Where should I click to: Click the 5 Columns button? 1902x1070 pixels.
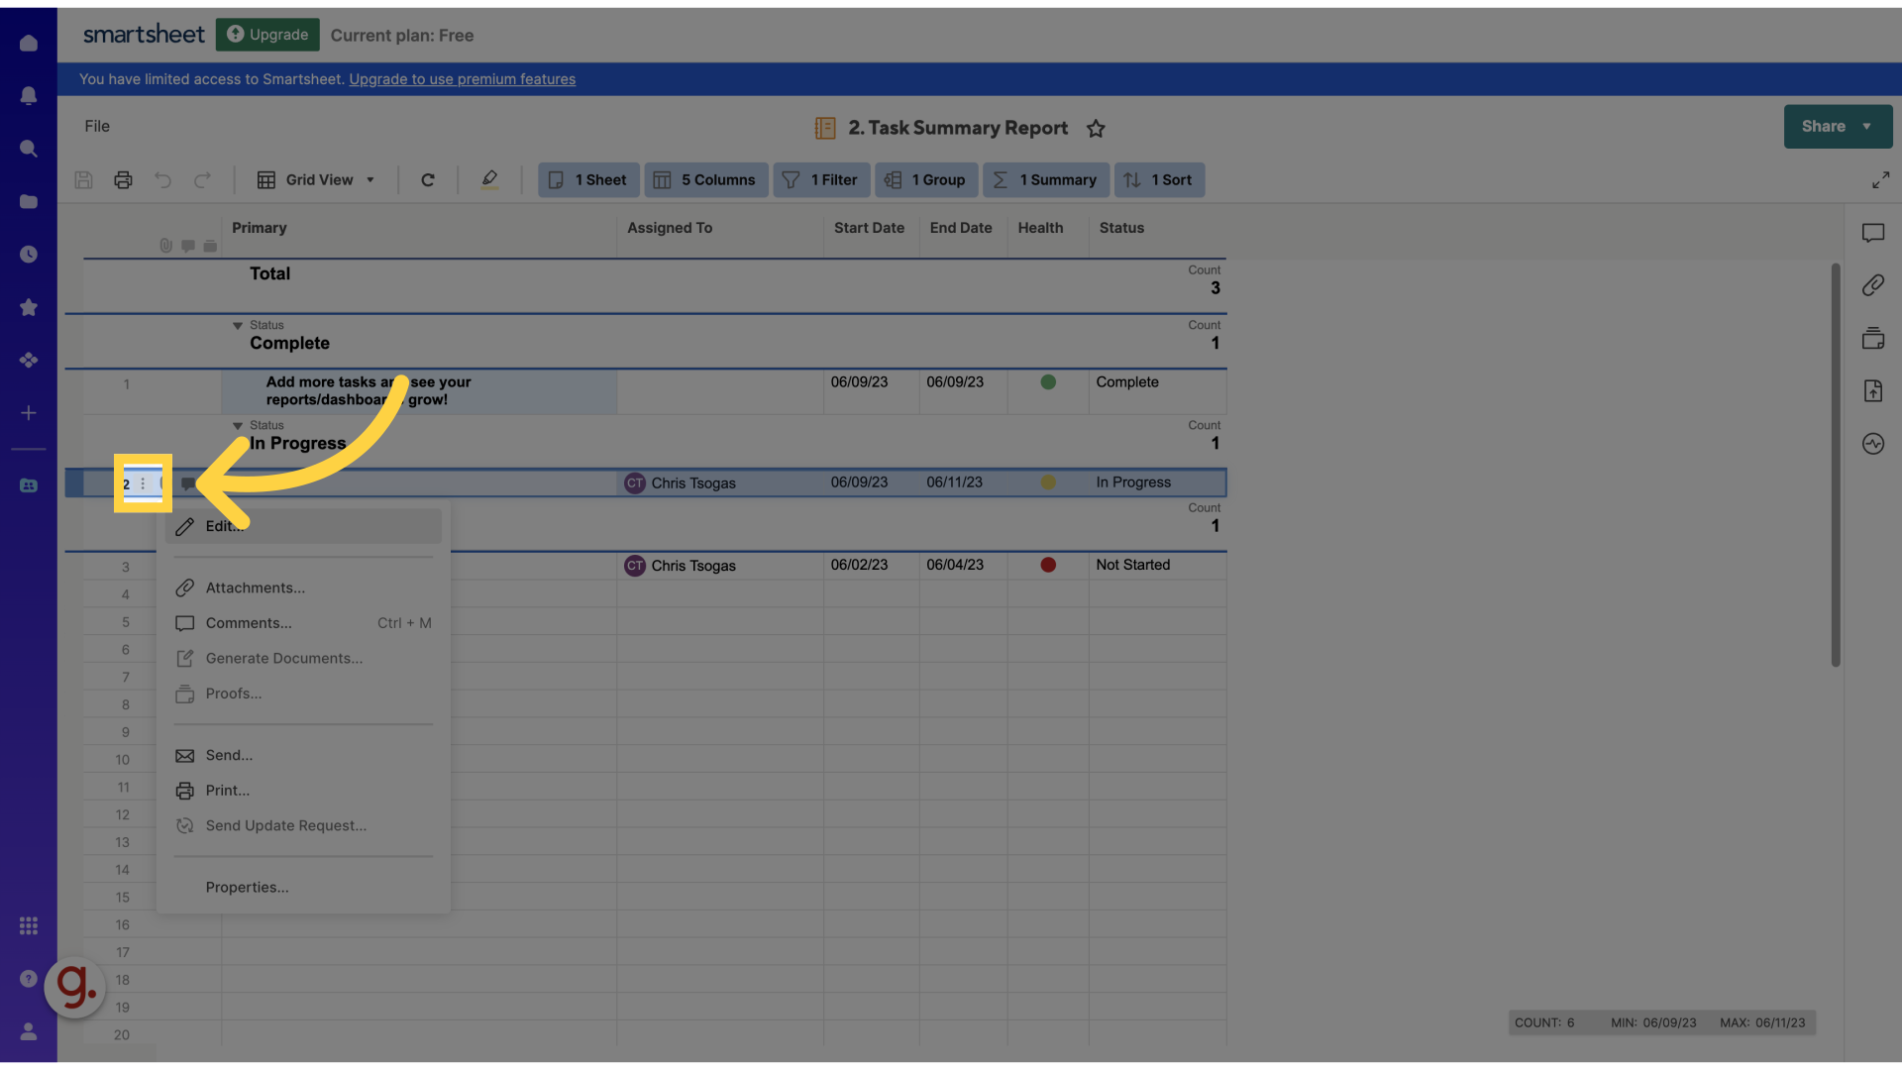coord(705,179)
